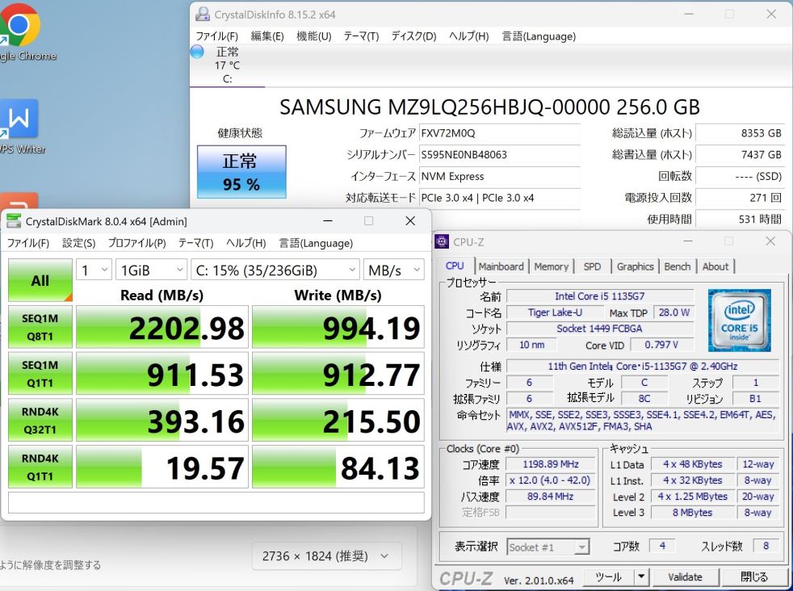793x591 pixels.
Task: Switch to the SPD tab in CPU-Z
Action: point(592,266)
